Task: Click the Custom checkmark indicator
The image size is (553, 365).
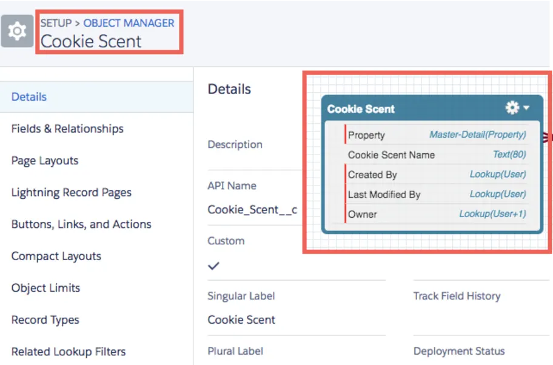Action: tap(213, 266)
